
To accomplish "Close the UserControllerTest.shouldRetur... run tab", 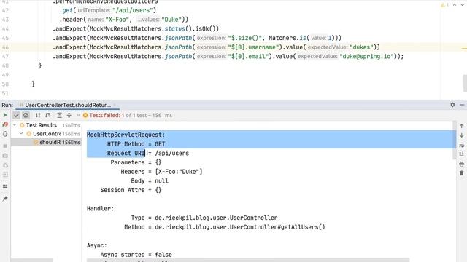I will [x=115, y=105].
